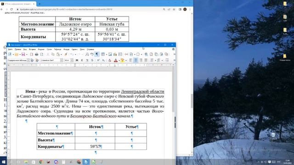294x165 pixels.
Task: Open Find and Replace icon
Action: click(87, 54)
